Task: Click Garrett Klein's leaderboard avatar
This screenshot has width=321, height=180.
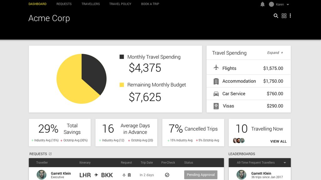Action: tap(241, 175)
